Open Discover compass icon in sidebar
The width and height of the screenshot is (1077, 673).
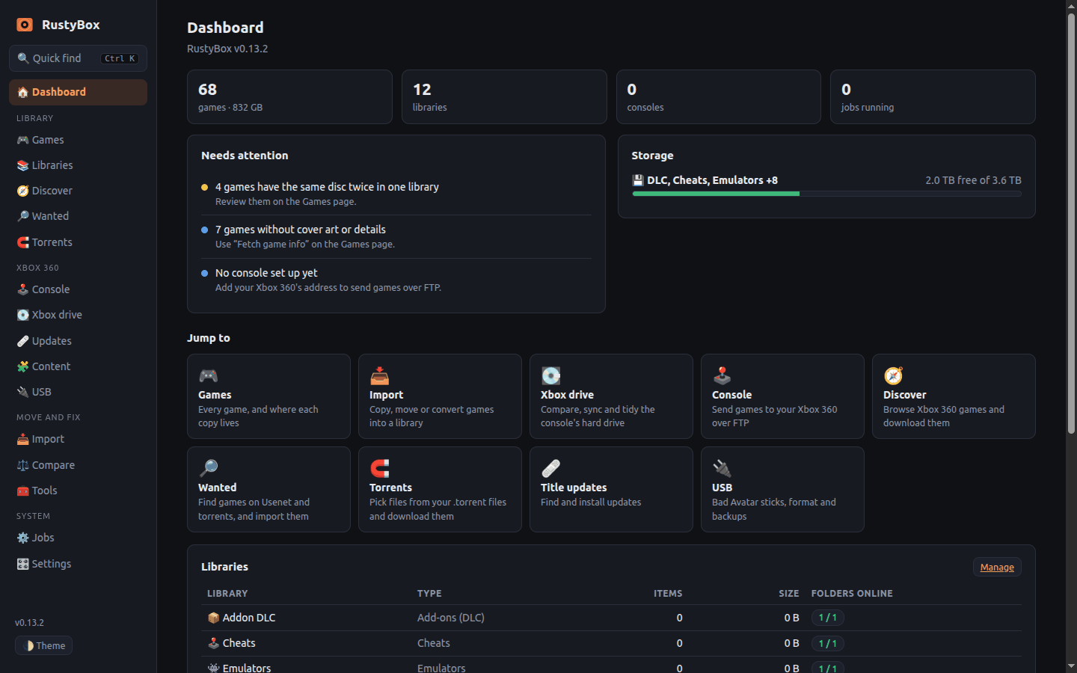tap(23, 191)
